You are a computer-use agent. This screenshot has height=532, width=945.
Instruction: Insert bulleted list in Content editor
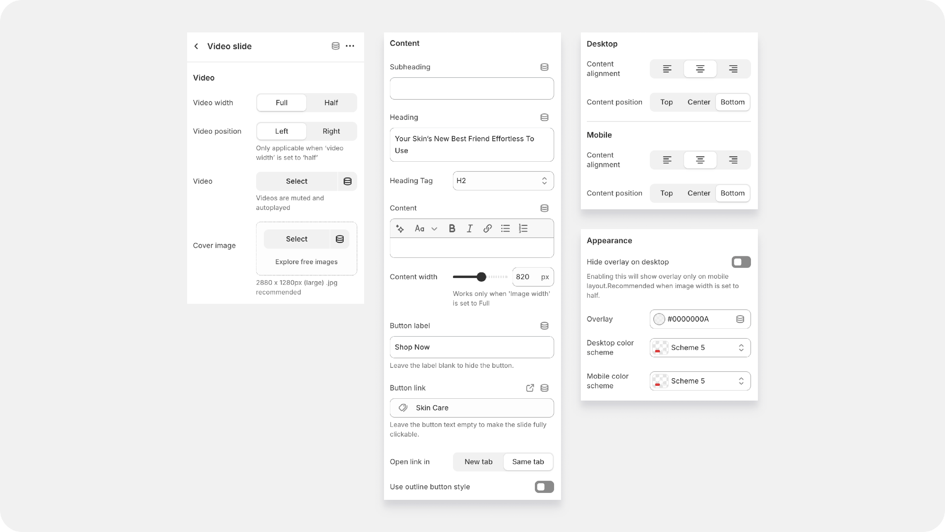pos(505,229)
